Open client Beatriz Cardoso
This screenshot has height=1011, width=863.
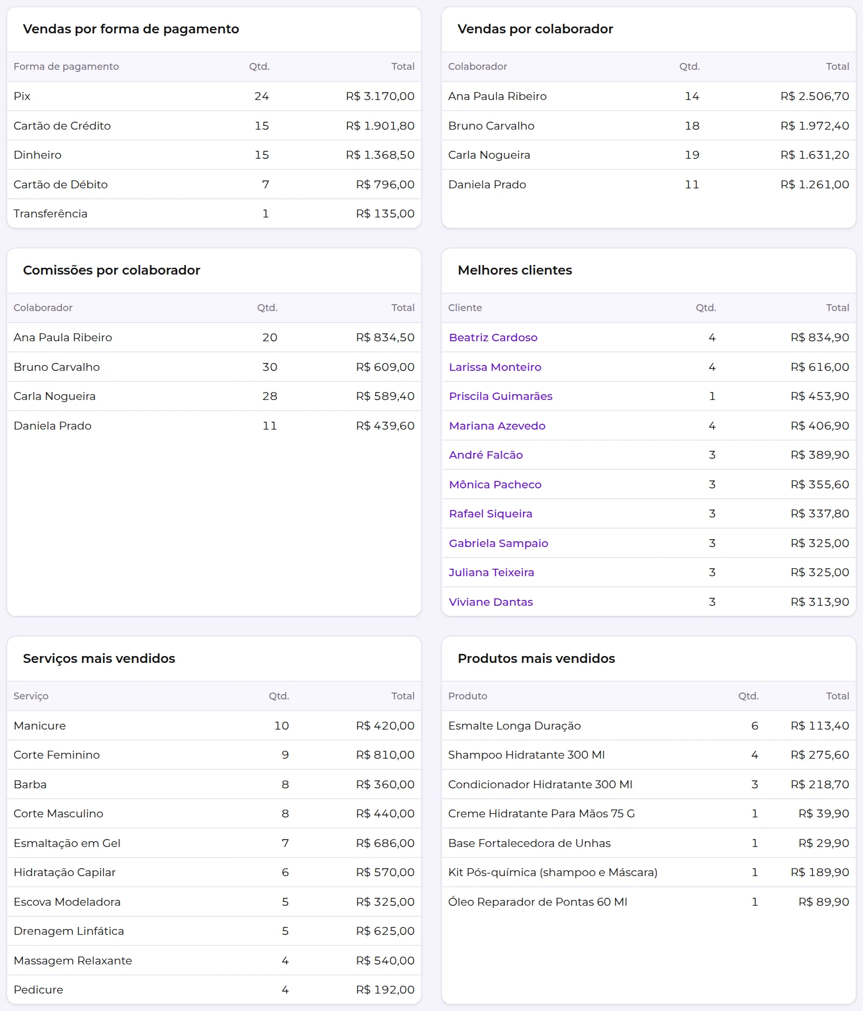coord(493,338)
